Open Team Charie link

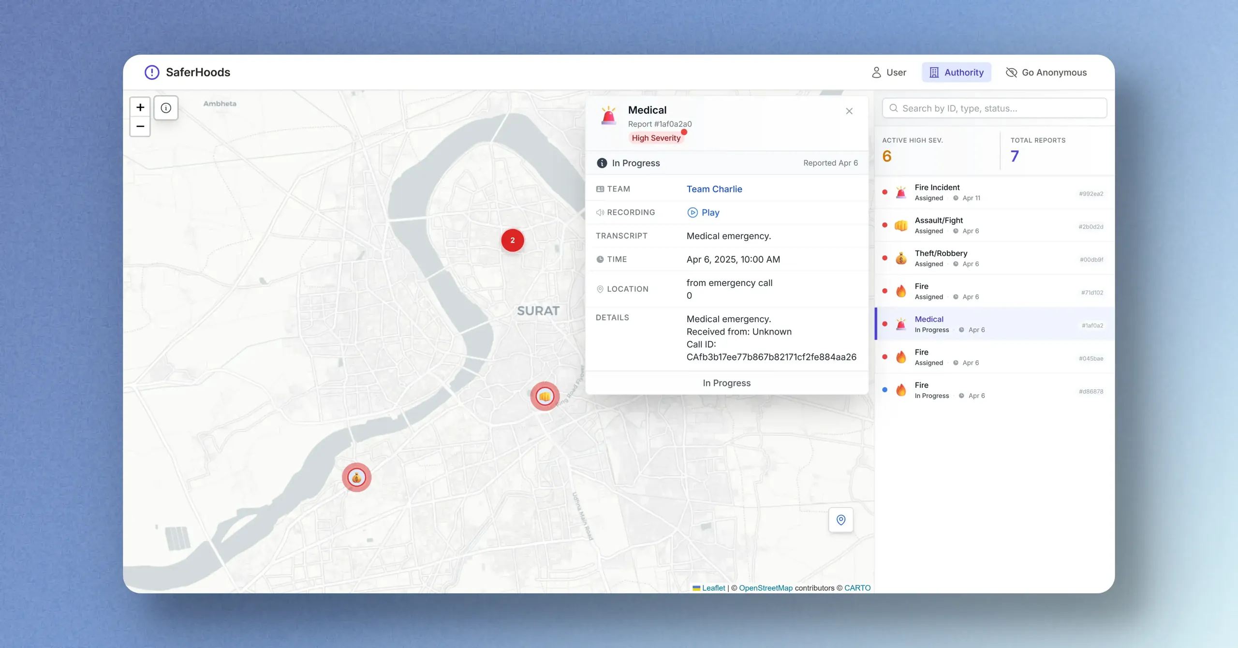point(714,189)
